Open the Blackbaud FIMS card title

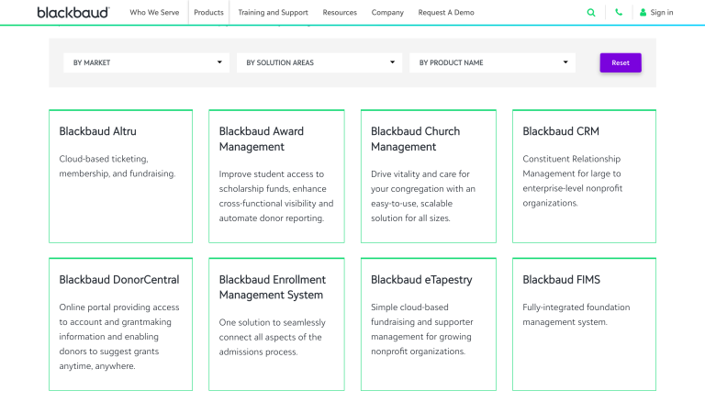click(x=561, y=280)
